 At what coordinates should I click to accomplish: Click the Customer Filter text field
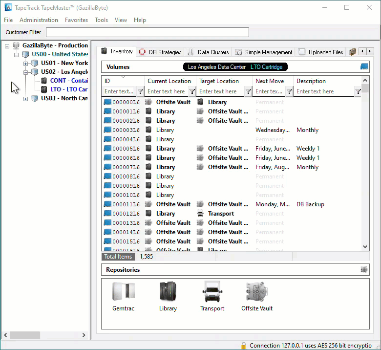pyautogui.click(x=148, y=32)
